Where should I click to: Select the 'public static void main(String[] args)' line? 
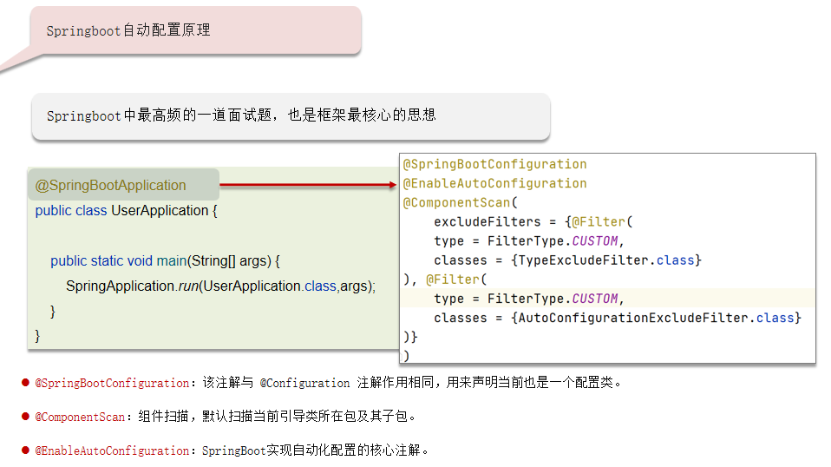[x=165, y=260]
